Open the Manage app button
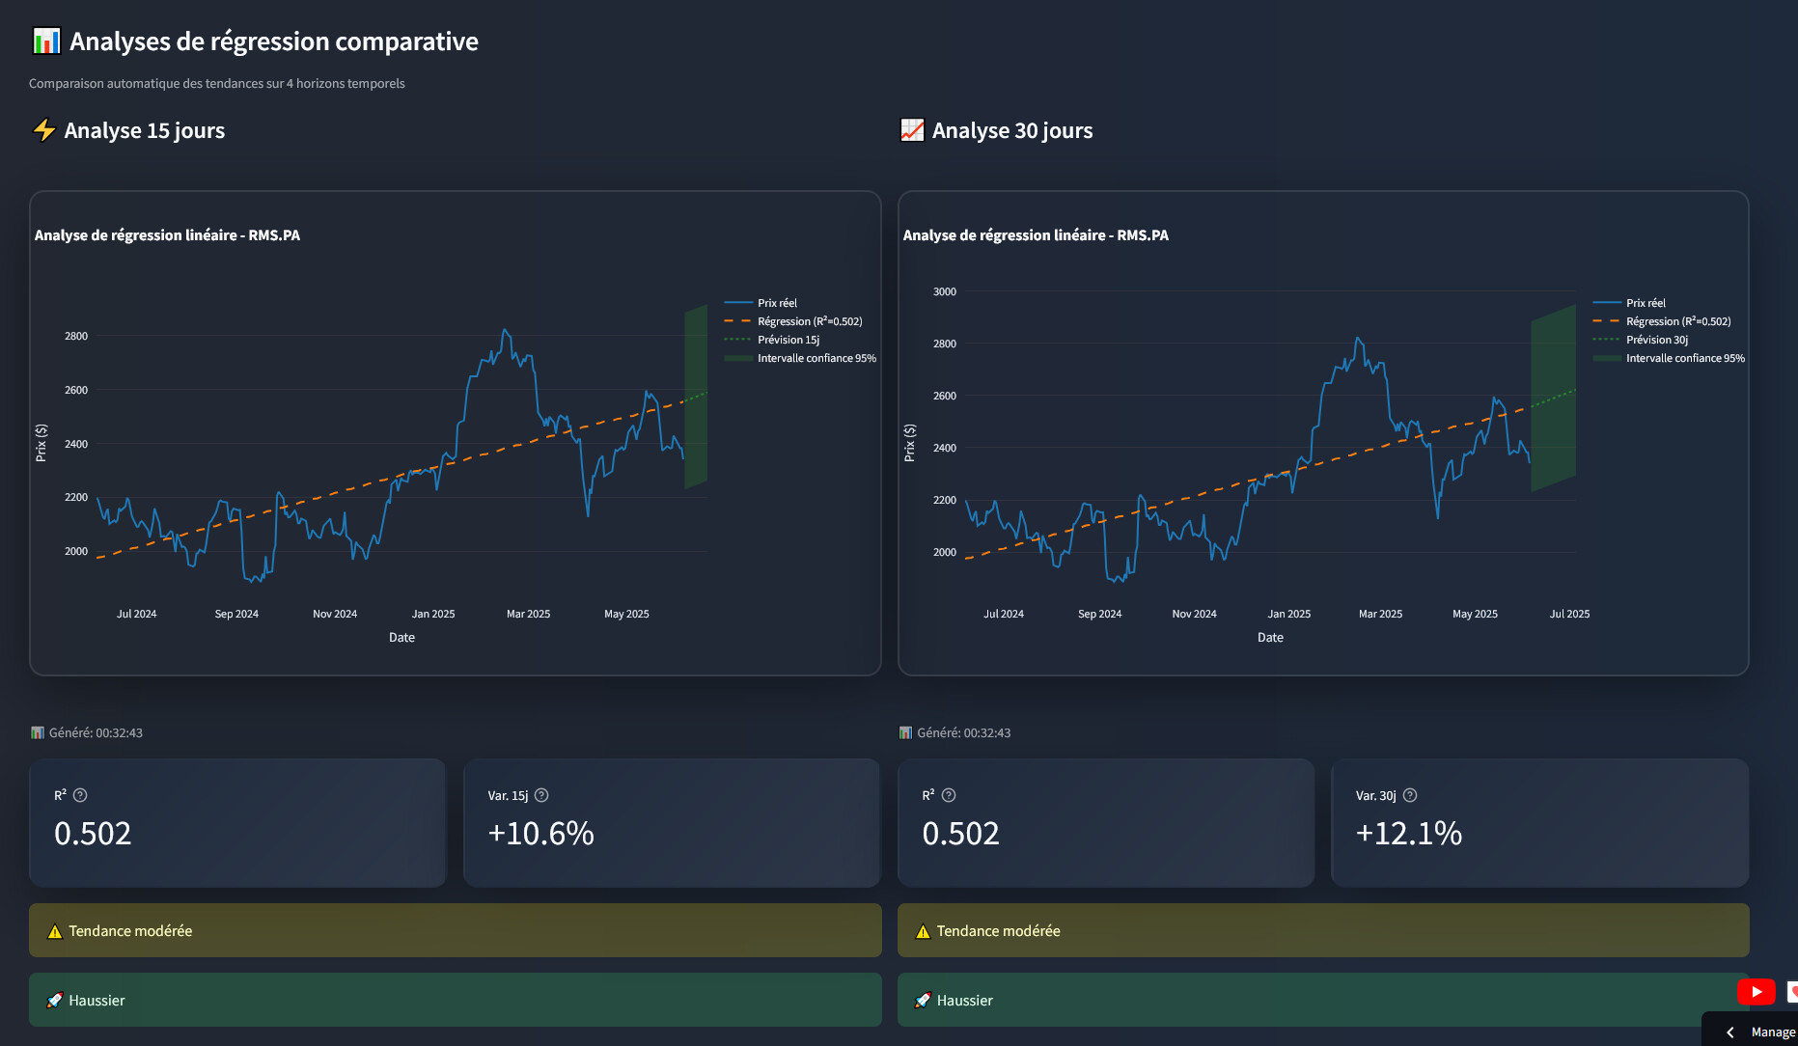 click(1772, 1032)
